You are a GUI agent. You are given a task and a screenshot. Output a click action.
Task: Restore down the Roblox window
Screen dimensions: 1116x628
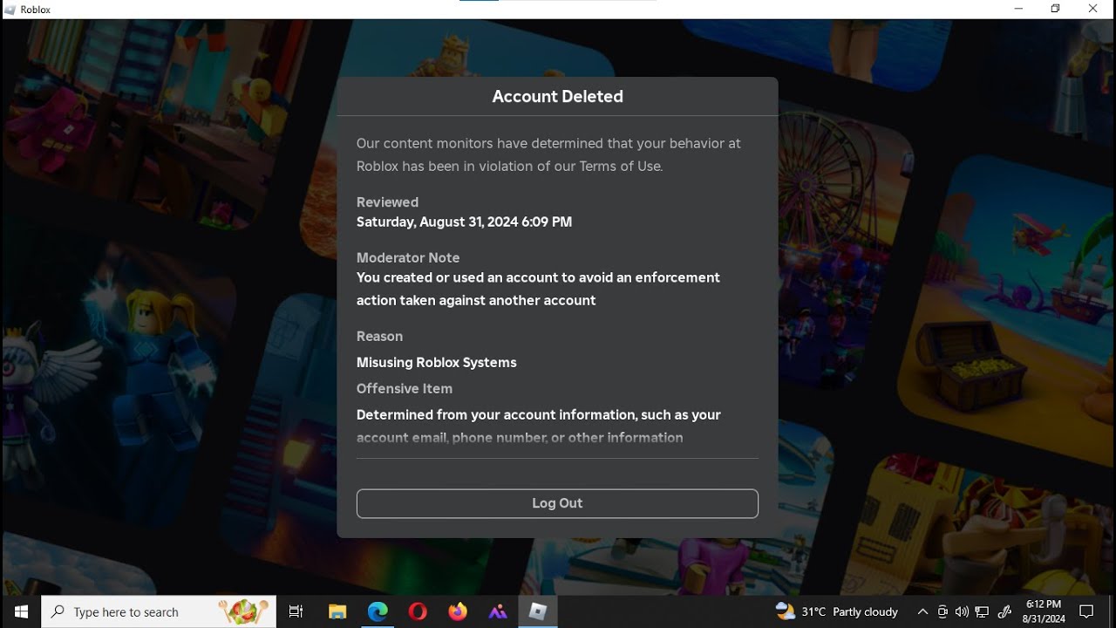tap(1056, 9)
